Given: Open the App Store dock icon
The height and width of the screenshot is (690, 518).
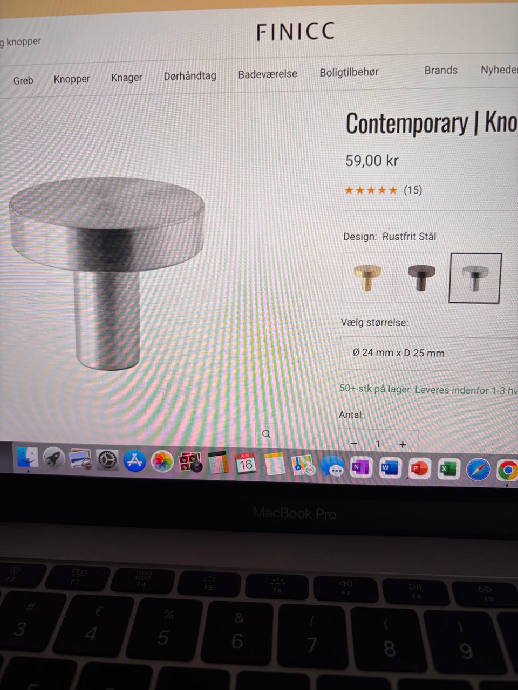Looking at the screenshot, I should point(134,461).
